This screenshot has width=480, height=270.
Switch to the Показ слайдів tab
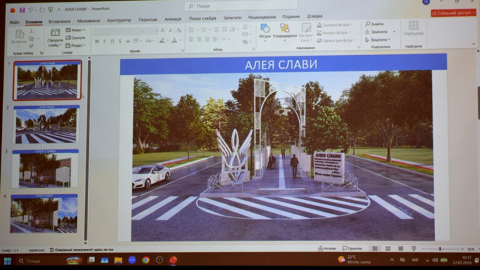202,18
